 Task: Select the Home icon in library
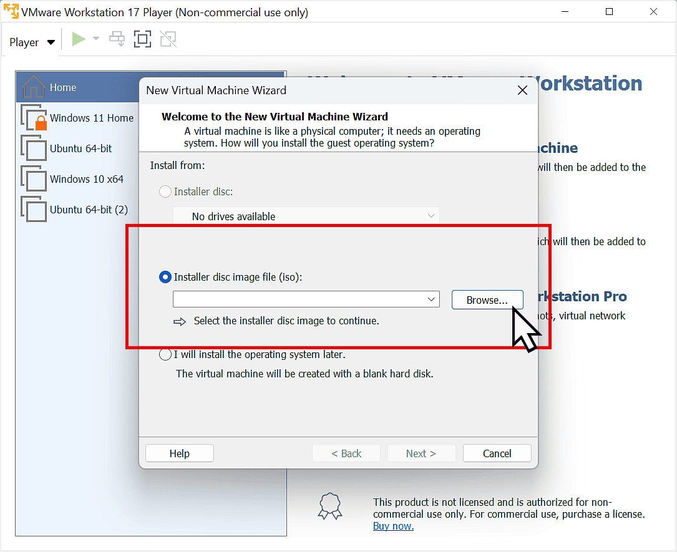[33, 87]
